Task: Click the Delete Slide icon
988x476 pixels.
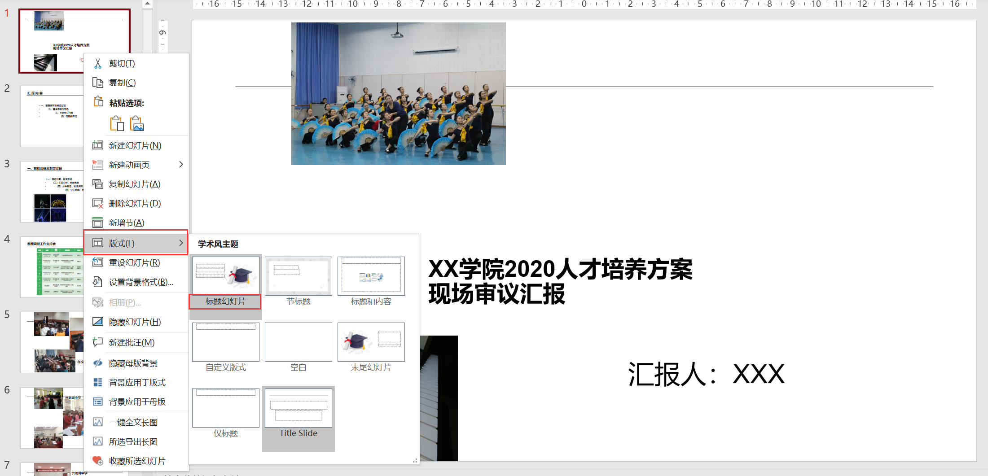Action: click(97, 203)
